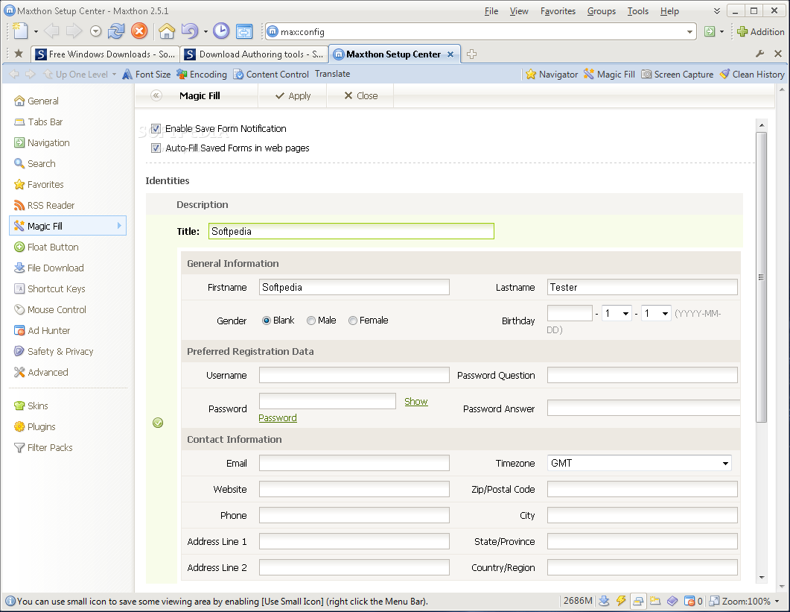Click the Close button in settings header
This screenshot has width=790, height=612.
tap(360, 96)
